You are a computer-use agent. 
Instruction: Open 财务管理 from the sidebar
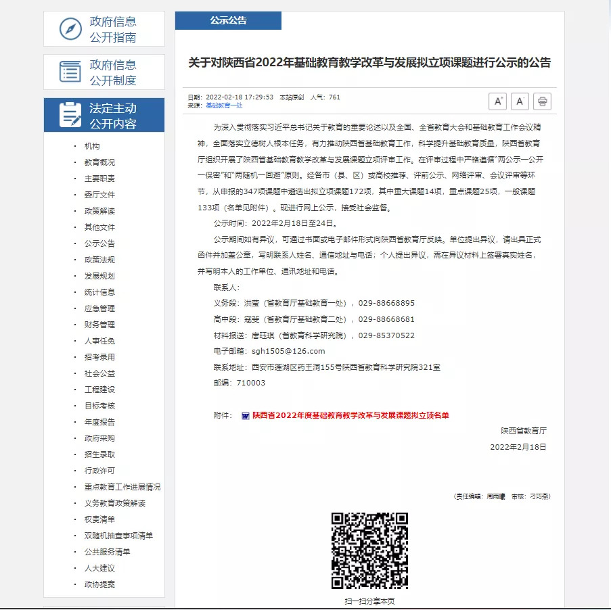click(x=99, y=325)
